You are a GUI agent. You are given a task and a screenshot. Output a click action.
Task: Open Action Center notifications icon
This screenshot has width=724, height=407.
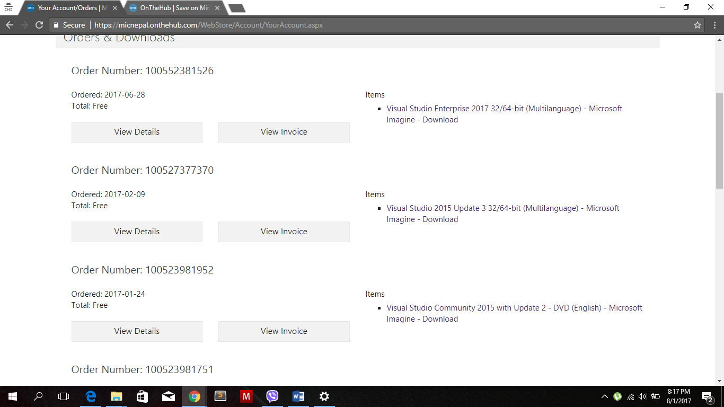tap(707, 396)
